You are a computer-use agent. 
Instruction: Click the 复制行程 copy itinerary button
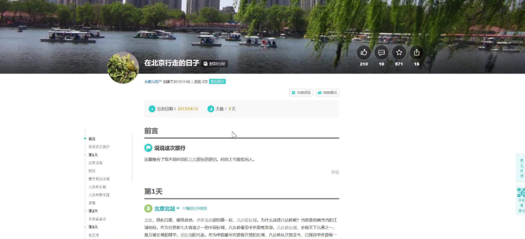(x=214, y=63)
